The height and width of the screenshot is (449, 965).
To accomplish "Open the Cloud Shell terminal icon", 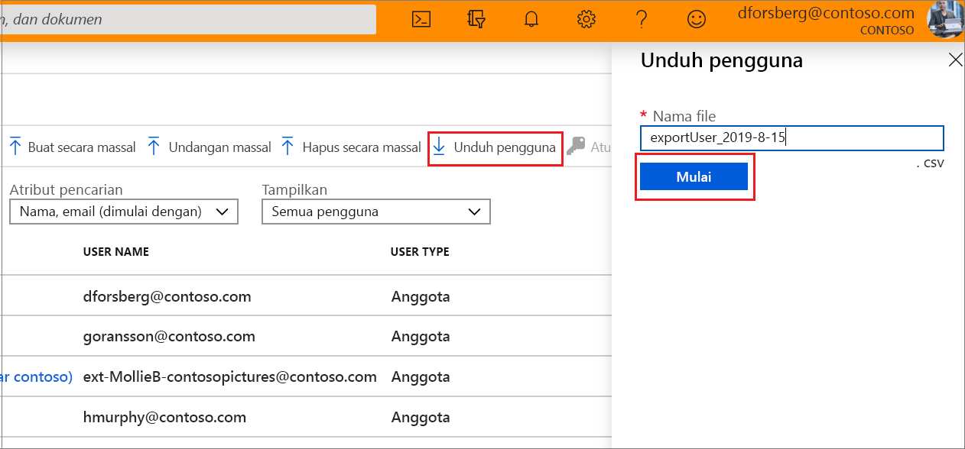I will [420, 19].
